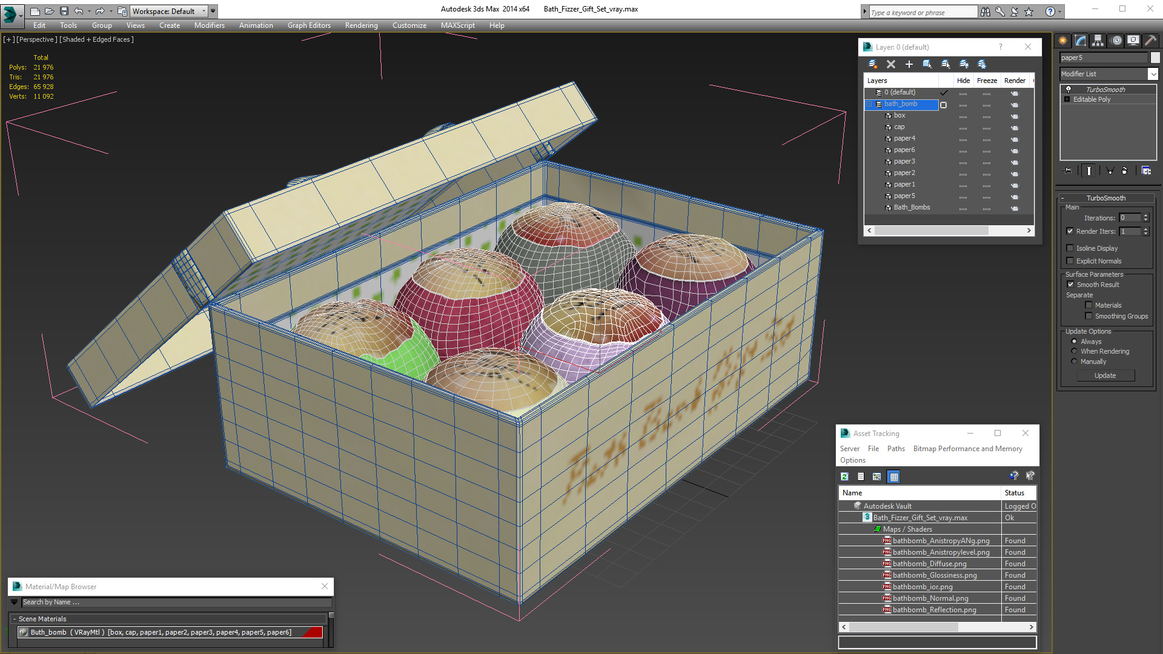Toggle TurboSmooth modifier lightbulb icon
1163x654 pixels.
click(1069, 90)
